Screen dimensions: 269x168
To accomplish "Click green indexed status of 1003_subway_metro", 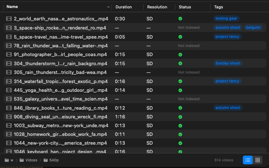I will (180, 126).
